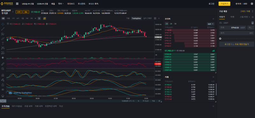Select the ruler measure tool
The image size is (255, 118).
(x=3, y=64)
